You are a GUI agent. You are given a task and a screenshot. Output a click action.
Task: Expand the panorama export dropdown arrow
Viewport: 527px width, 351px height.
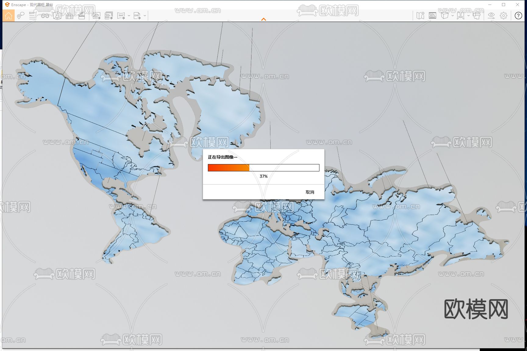[x=129, y=16]
